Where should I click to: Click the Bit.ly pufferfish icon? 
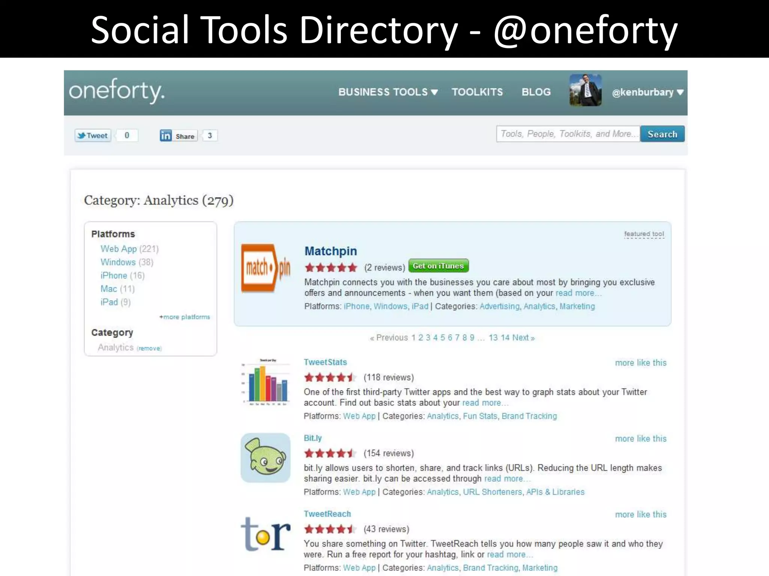coord(265,457)
